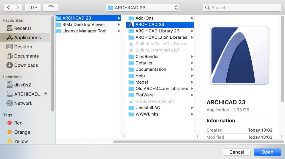Click the preview pane vertical scrollbar
The width and height of the screenshot is (285, 159).
tap(282, 59)
